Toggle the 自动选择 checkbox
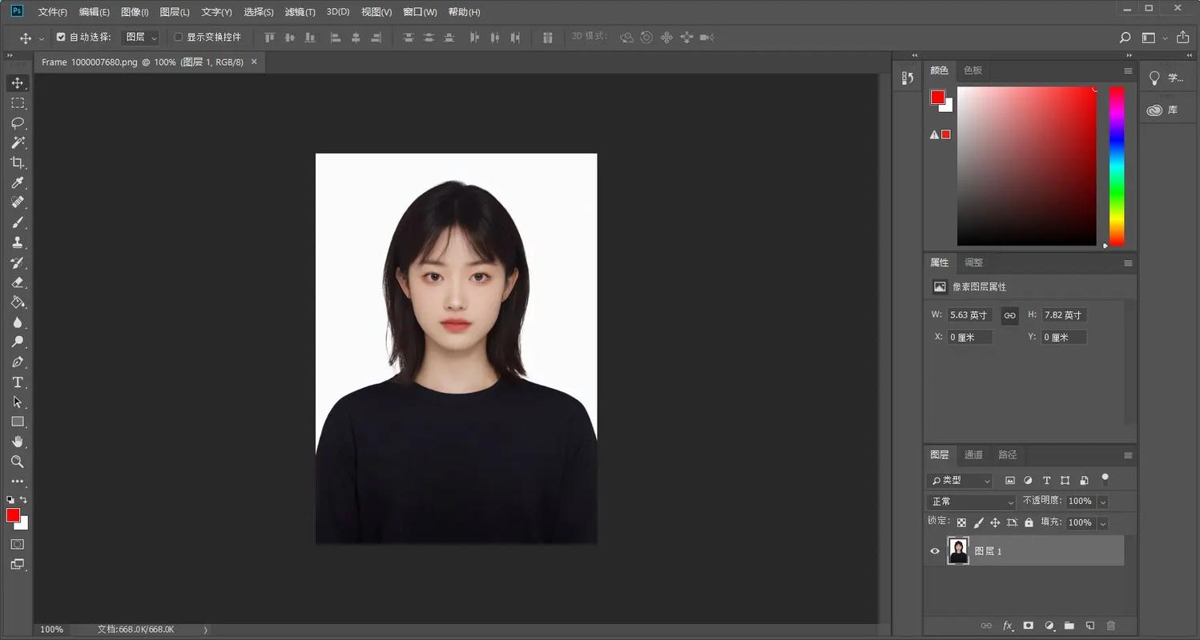 (x=61, y=37)
